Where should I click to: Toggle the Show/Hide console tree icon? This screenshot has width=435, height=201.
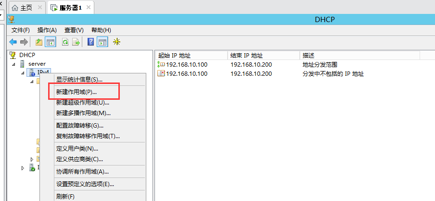pyautogui.click(x=51, y=42)
